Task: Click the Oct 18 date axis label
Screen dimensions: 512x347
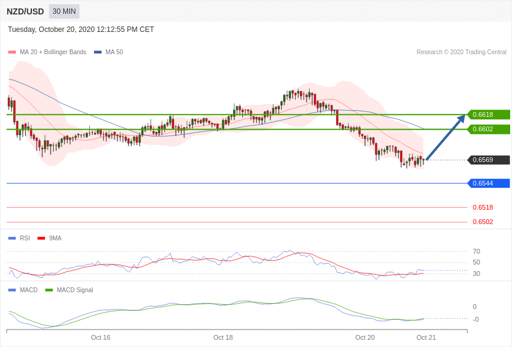Action: click(x=223, y=337)
